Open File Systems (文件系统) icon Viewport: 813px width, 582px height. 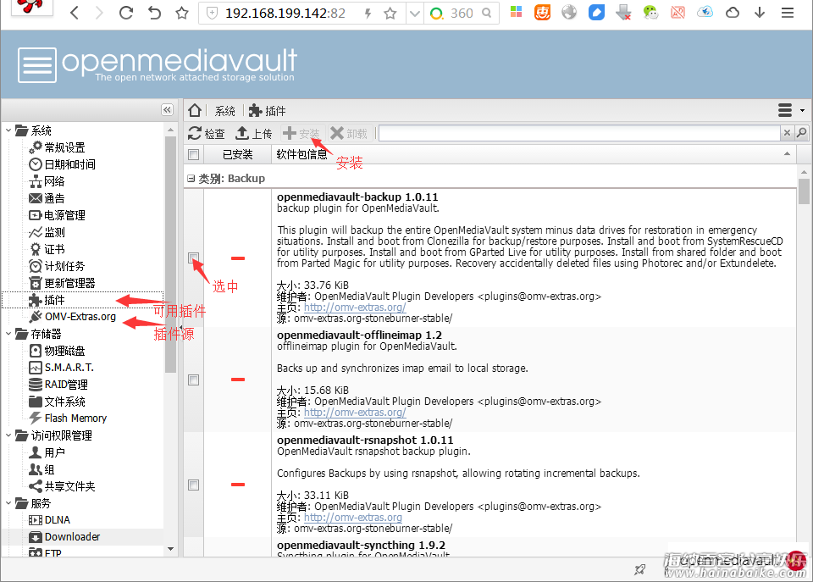click(36, 402)
